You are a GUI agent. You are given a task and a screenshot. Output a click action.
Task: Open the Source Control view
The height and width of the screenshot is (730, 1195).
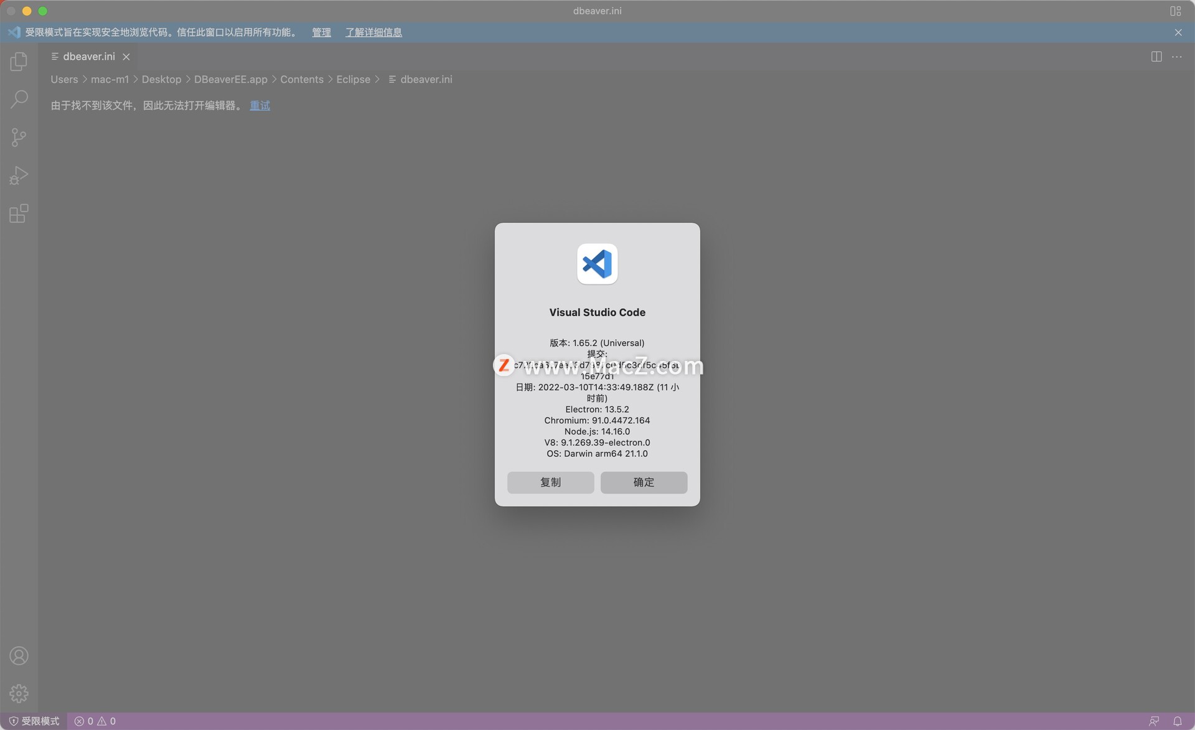point(19,138)
